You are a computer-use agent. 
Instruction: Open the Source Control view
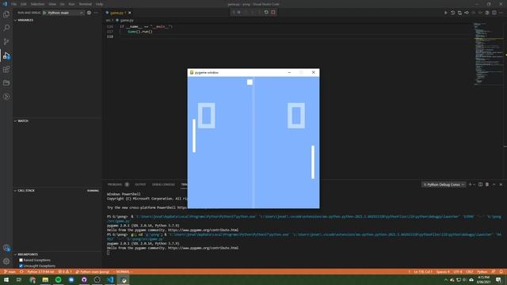(6, 42)
